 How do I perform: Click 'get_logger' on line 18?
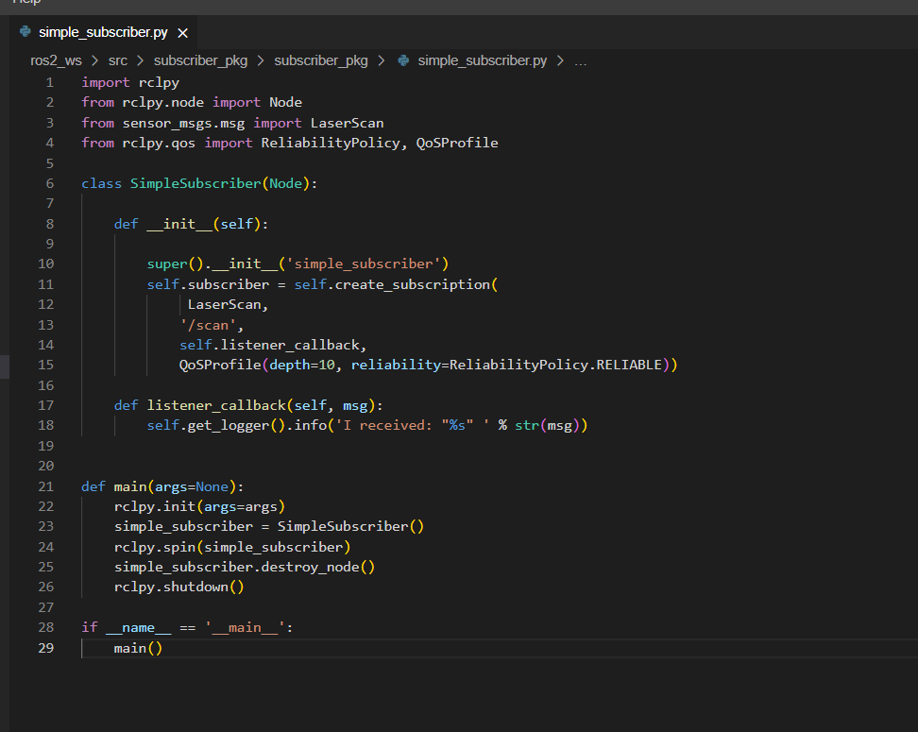point(229,426)
